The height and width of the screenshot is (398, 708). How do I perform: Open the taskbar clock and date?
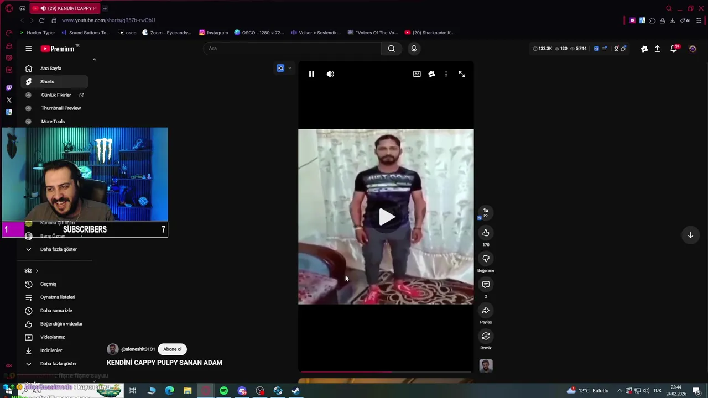676,391
